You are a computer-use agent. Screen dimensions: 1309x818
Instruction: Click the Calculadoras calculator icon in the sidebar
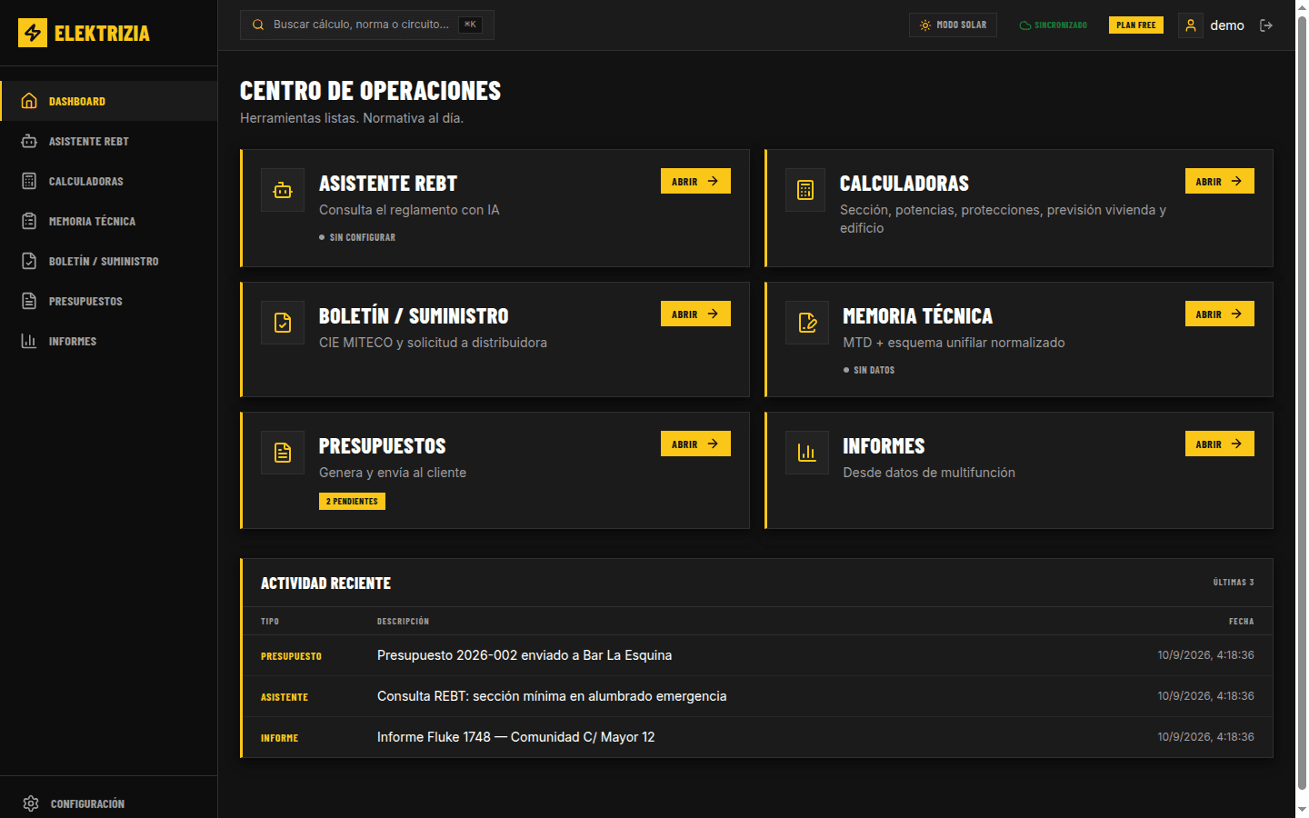tap(29, 181)
